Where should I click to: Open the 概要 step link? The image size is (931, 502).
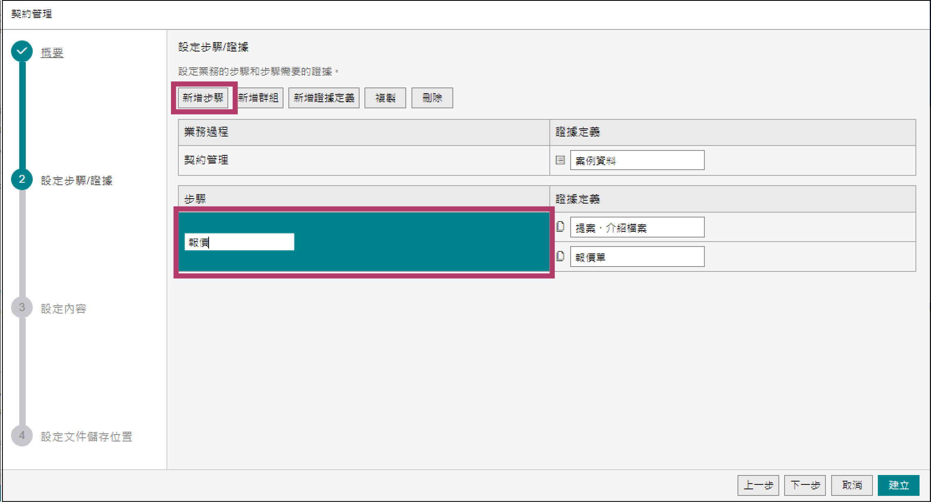click(x=52, y=53)
